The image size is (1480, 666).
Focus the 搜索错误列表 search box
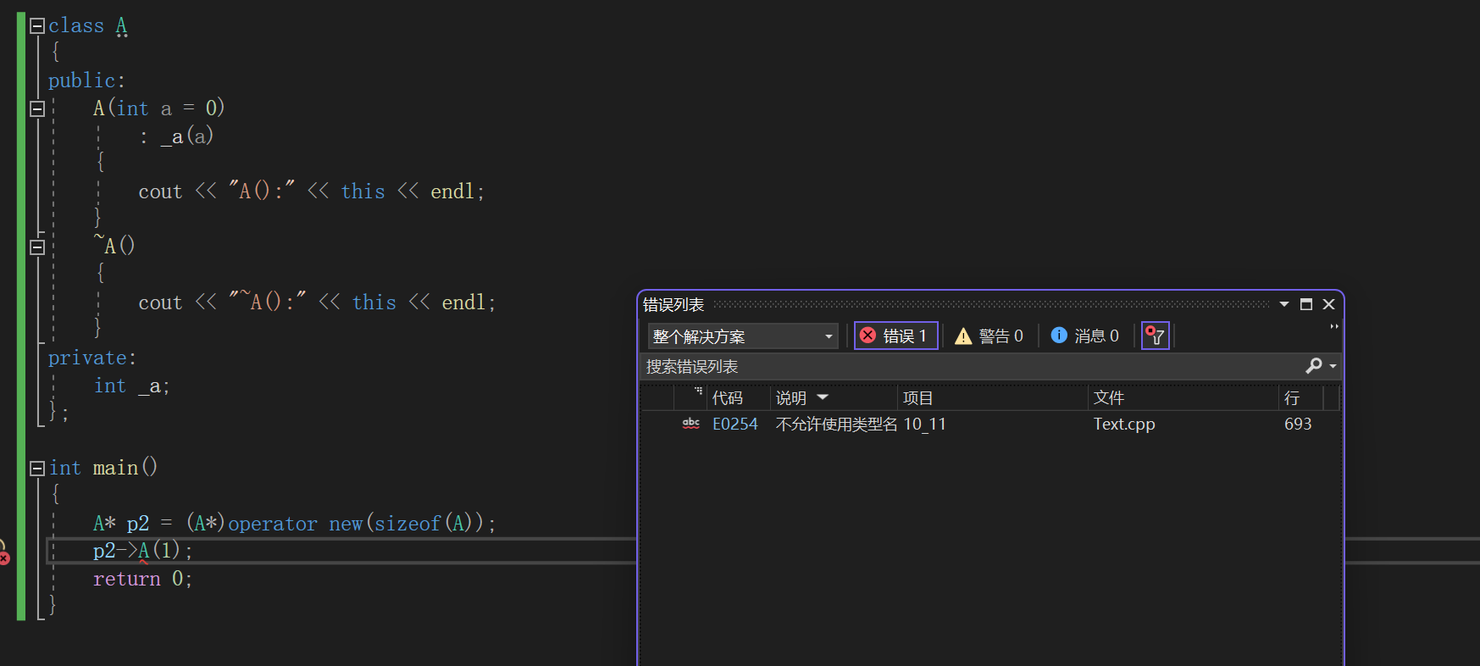click(970, 366)
